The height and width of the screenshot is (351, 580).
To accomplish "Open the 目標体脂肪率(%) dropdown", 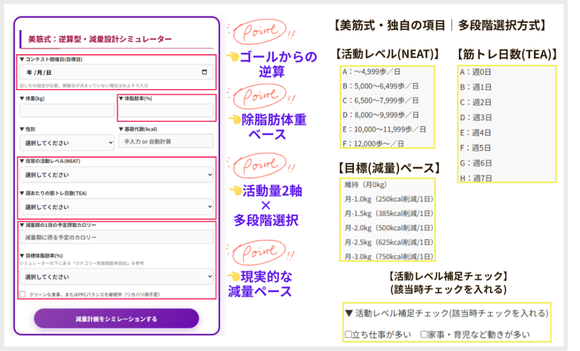I will (x=116, y=275).
